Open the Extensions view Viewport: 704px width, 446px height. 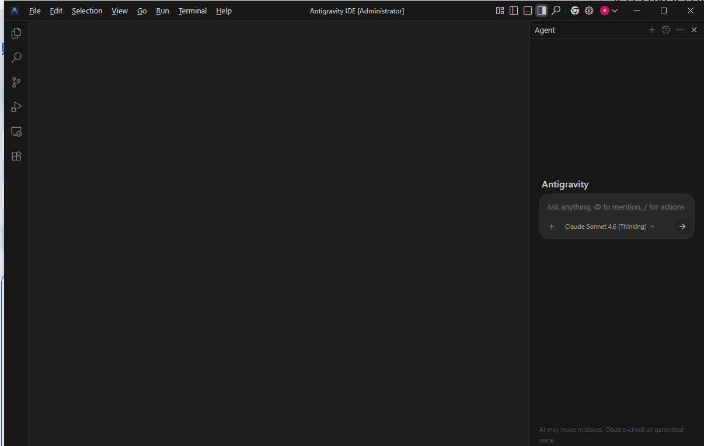click(16, 156)
